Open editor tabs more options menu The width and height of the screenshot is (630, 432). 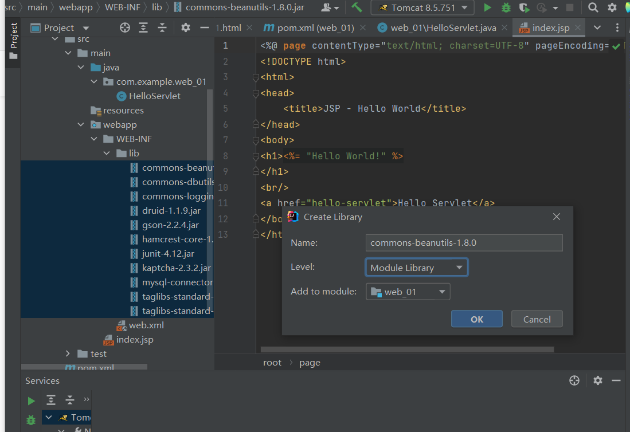point(617,28)
